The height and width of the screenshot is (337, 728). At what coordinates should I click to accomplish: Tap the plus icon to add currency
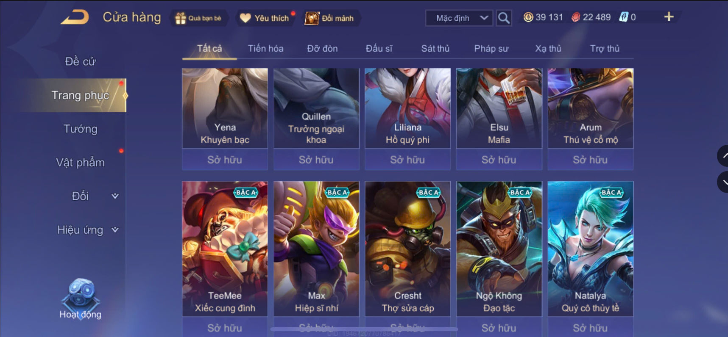pyautogui.click(x=669, y=17)
